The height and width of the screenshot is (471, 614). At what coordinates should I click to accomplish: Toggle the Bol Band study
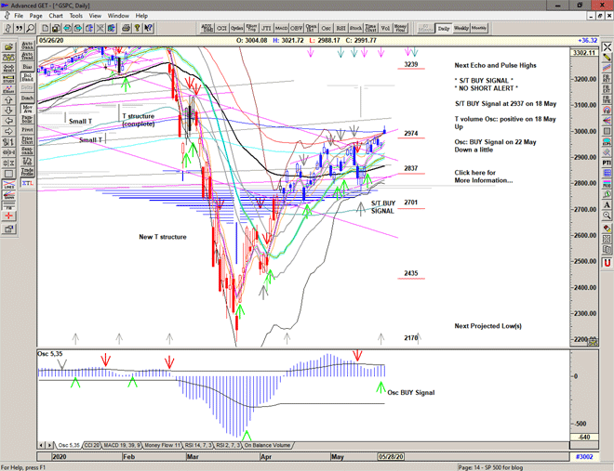(27, 77)
